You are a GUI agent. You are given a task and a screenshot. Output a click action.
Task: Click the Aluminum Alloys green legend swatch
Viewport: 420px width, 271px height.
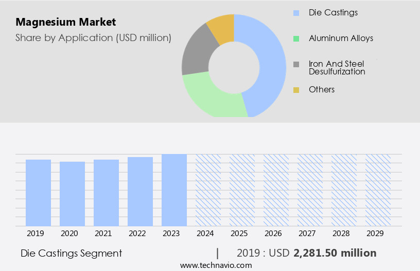click(x=296, y=38)
